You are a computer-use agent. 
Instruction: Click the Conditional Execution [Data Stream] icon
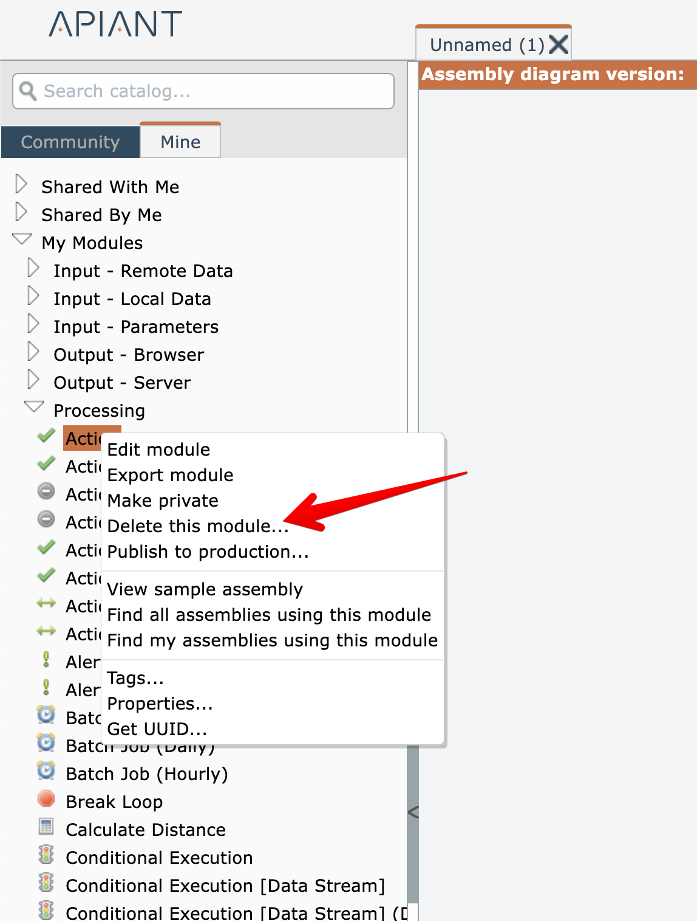tap(46, 883)
